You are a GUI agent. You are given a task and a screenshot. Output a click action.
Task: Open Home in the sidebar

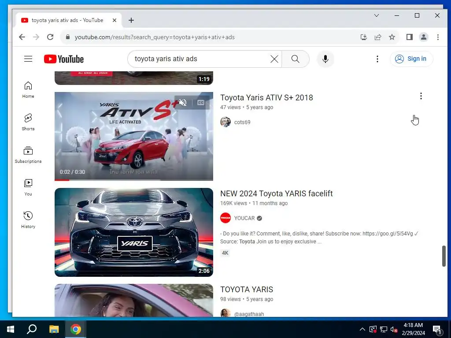pos(28,90)
